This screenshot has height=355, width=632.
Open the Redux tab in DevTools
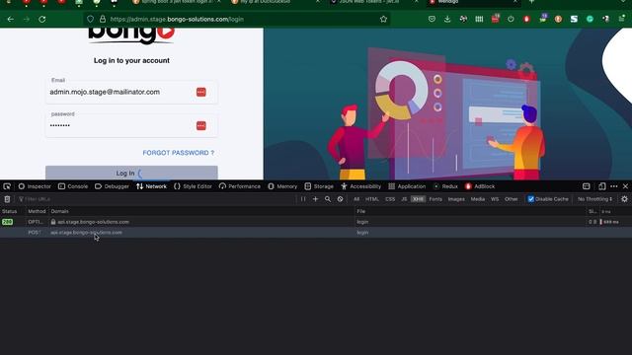(445, 186)
